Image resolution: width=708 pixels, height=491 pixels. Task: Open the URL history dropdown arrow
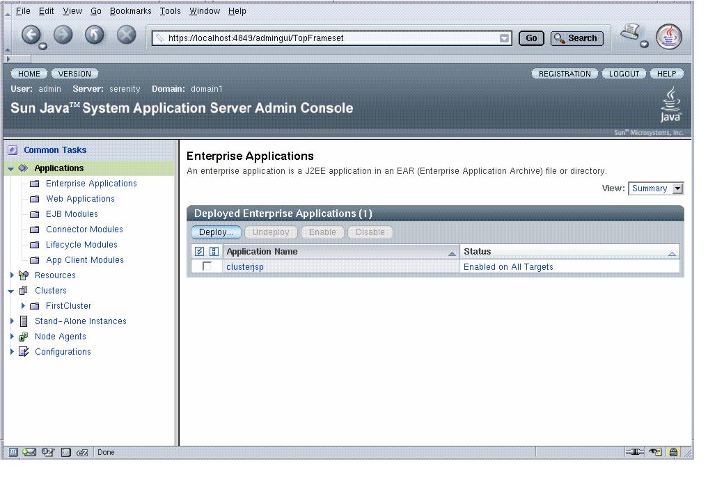coord(504,38)
